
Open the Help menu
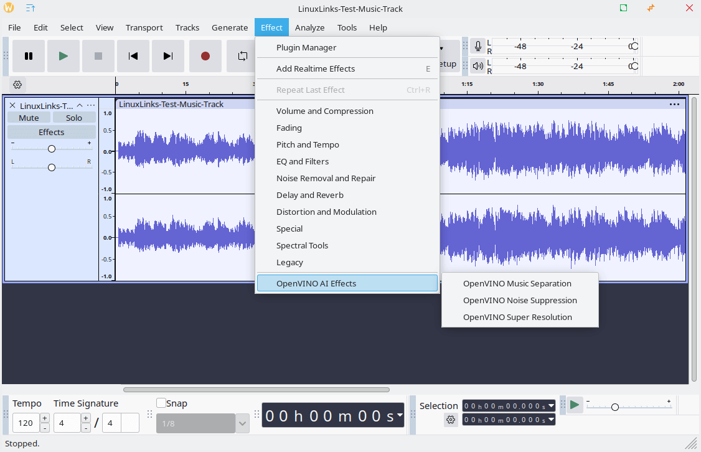tap(379, 28)
